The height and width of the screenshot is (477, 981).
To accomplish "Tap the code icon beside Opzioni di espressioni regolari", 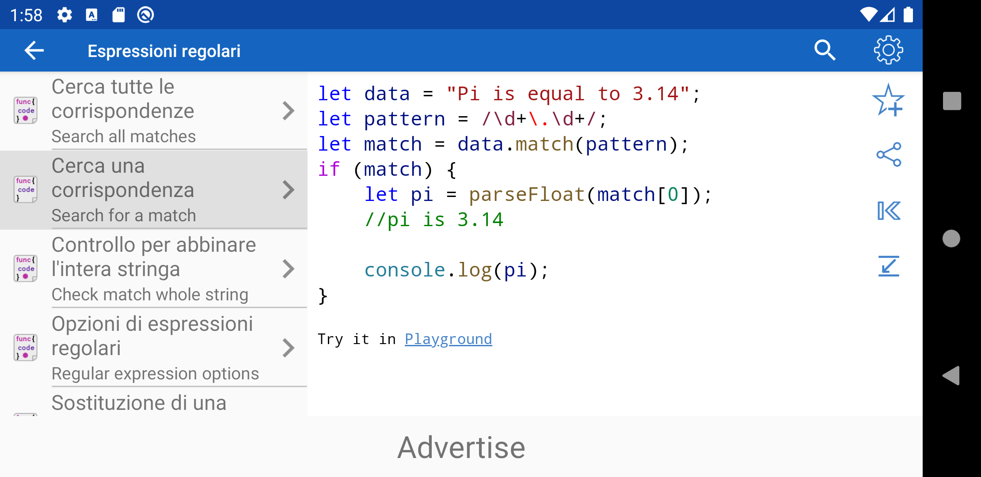I will click(x=25, y=348).
